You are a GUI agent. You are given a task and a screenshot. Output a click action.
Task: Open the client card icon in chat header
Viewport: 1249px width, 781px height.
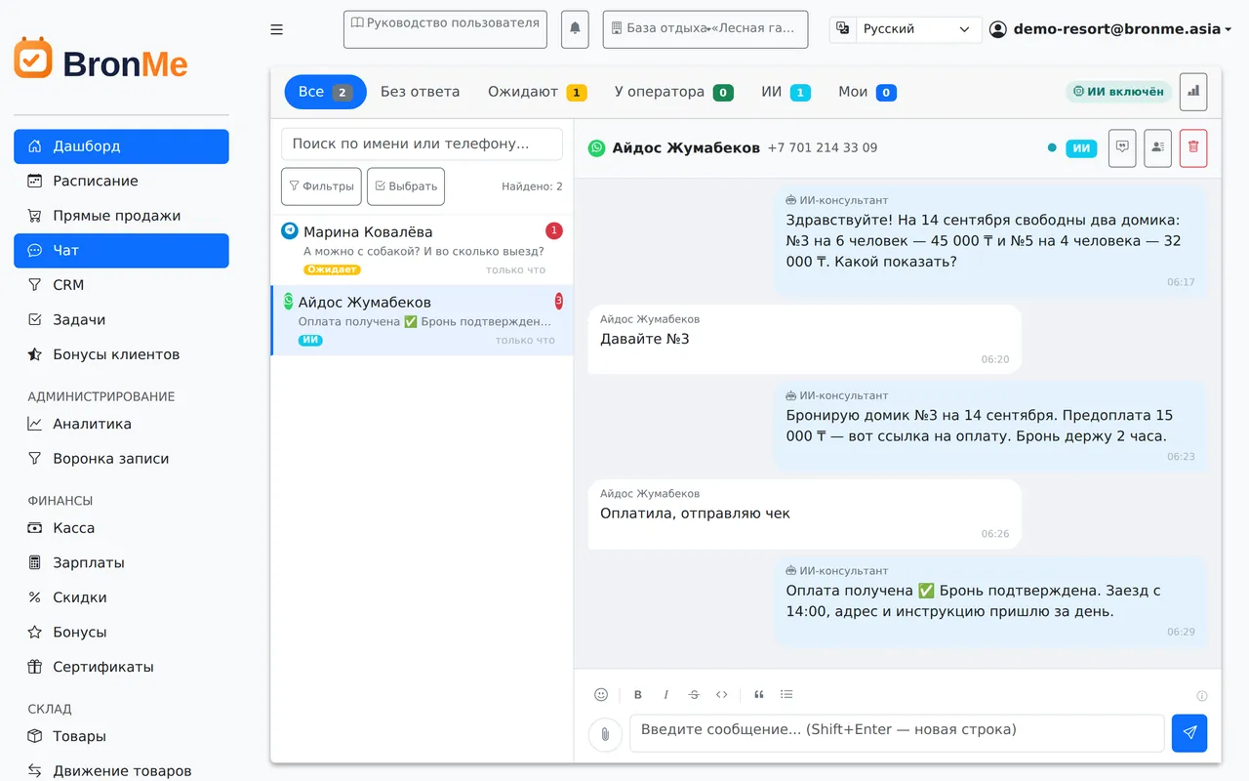click(x=1157, y=148)
